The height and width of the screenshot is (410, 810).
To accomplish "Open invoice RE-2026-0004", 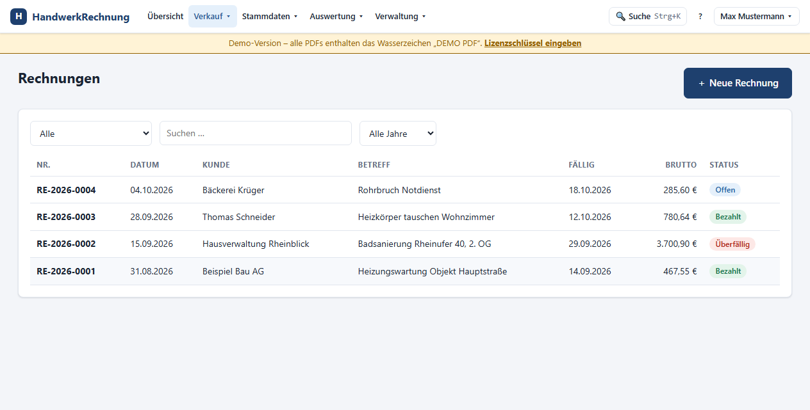I will point(66,190).
